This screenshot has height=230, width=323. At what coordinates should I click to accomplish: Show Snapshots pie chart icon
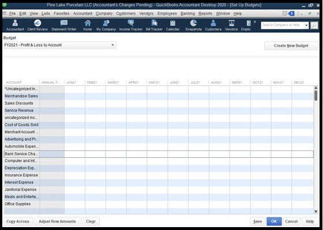[x=193, y=25]
